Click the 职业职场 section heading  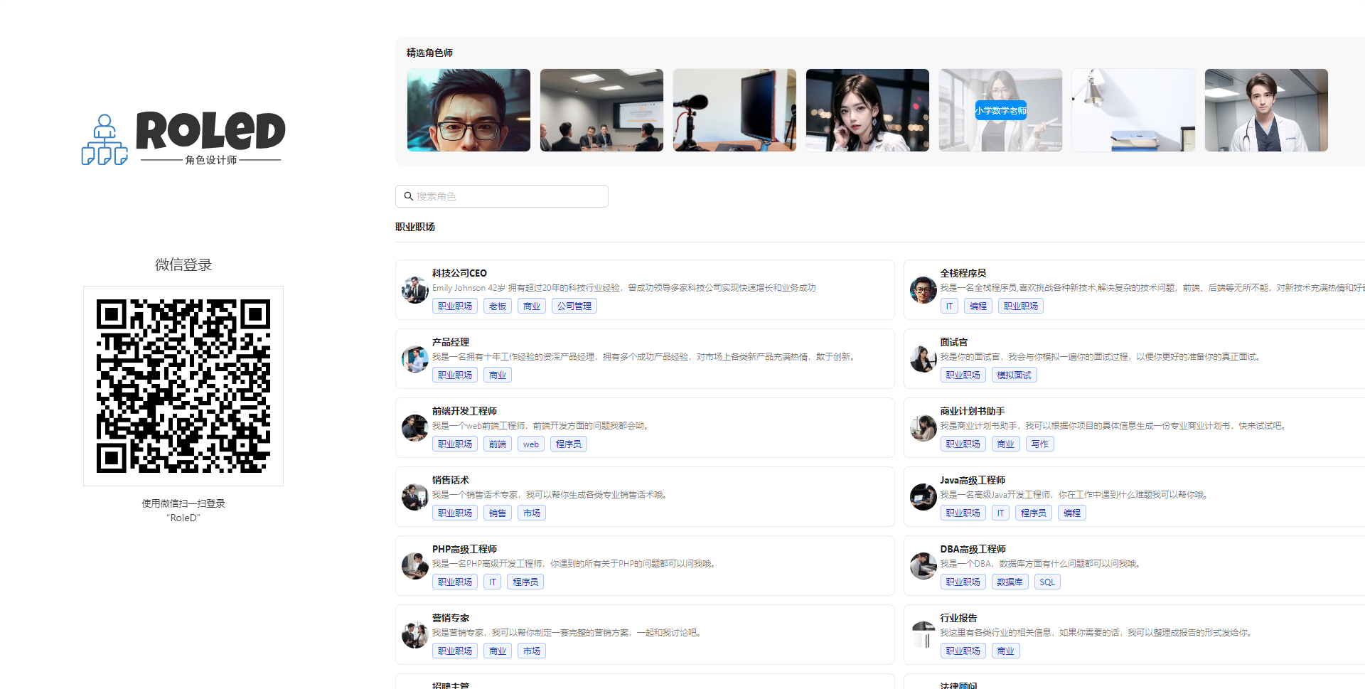pos(416,227)
